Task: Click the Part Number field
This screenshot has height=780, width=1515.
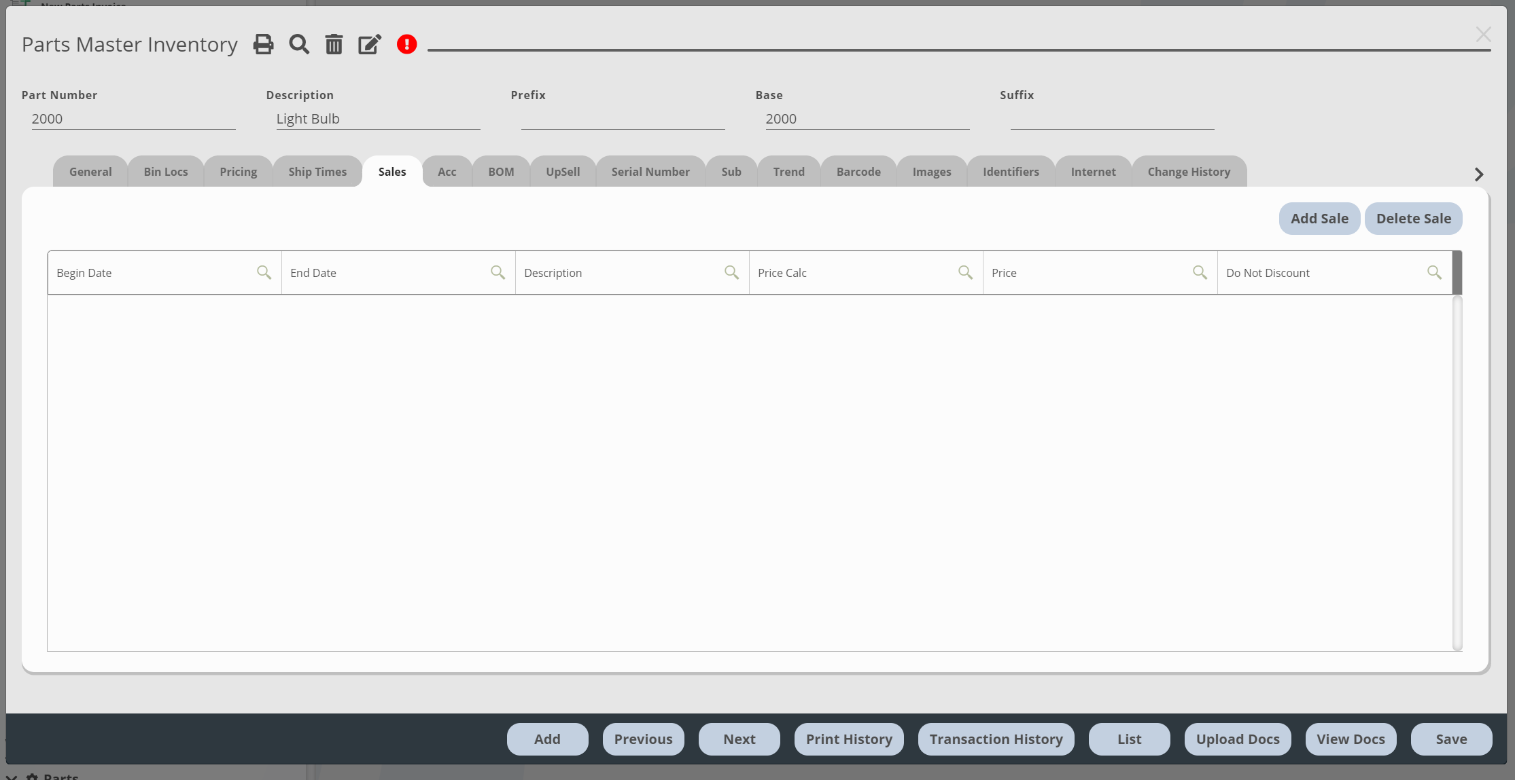Action: [133, 118]
